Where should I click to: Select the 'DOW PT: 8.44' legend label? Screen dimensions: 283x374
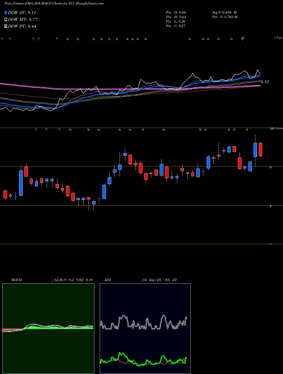point(22,27)
